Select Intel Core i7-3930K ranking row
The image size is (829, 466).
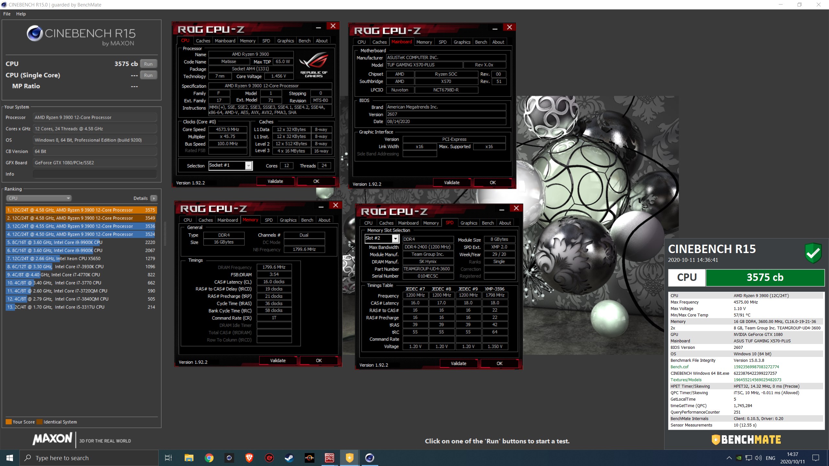pos(81,267)
